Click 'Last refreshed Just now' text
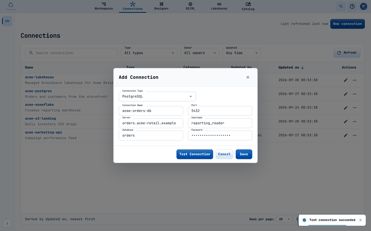The height and width of the screenshot is (231, 371). pos(304,24)
